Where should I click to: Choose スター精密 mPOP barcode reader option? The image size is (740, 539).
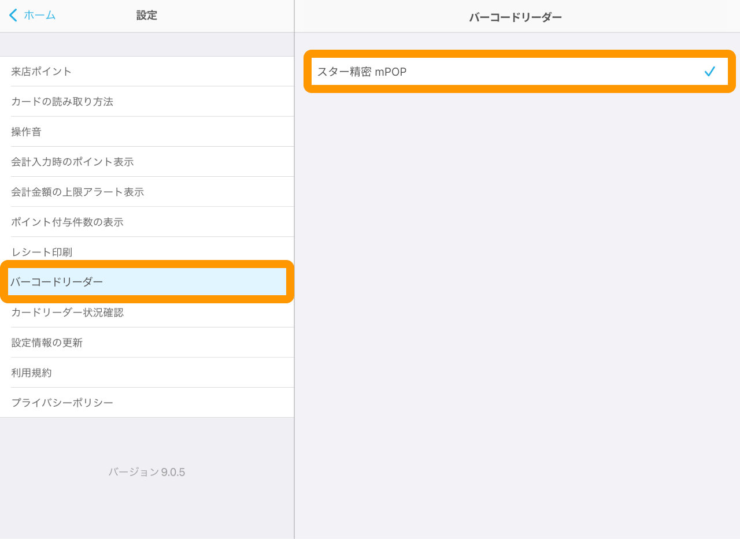(x=520, y=72)
